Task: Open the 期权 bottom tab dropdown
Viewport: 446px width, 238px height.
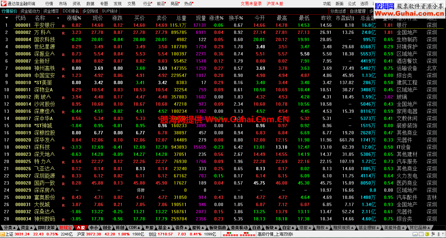Action: click(323, 228)
